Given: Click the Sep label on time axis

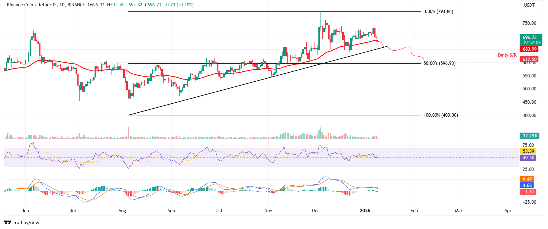Looking at the screenshot, I should 171,211.
